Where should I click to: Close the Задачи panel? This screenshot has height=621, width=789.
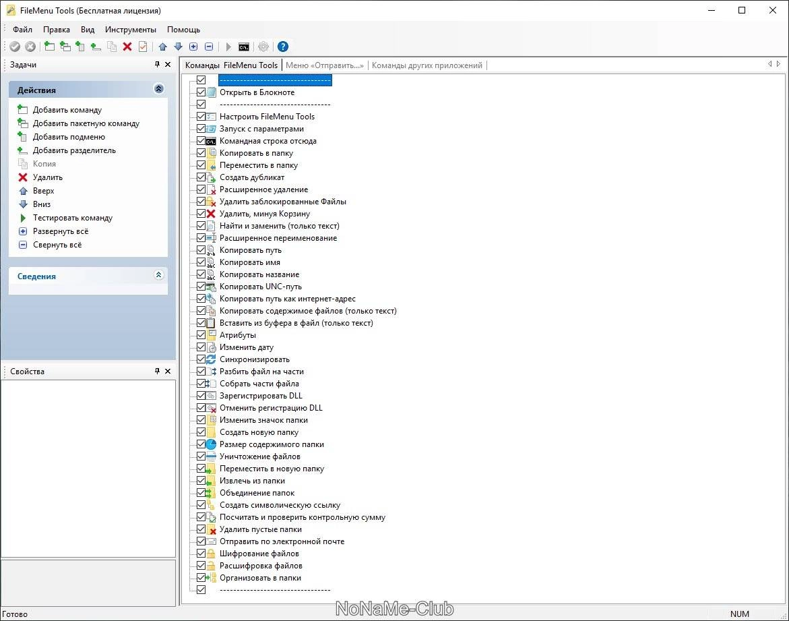coord(168,64)
